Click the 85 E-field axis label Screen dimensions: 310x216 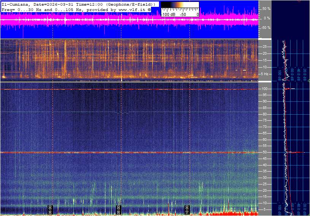coord(264,108)
